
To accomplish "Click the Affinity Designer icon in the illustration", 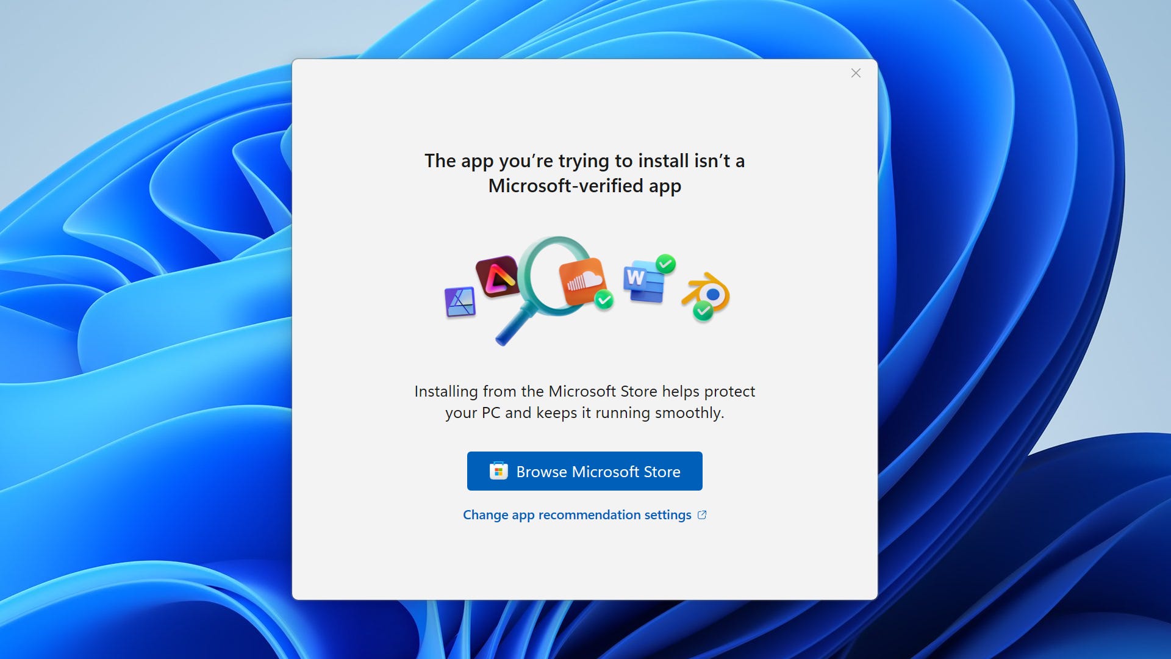I will coord(460,302).
